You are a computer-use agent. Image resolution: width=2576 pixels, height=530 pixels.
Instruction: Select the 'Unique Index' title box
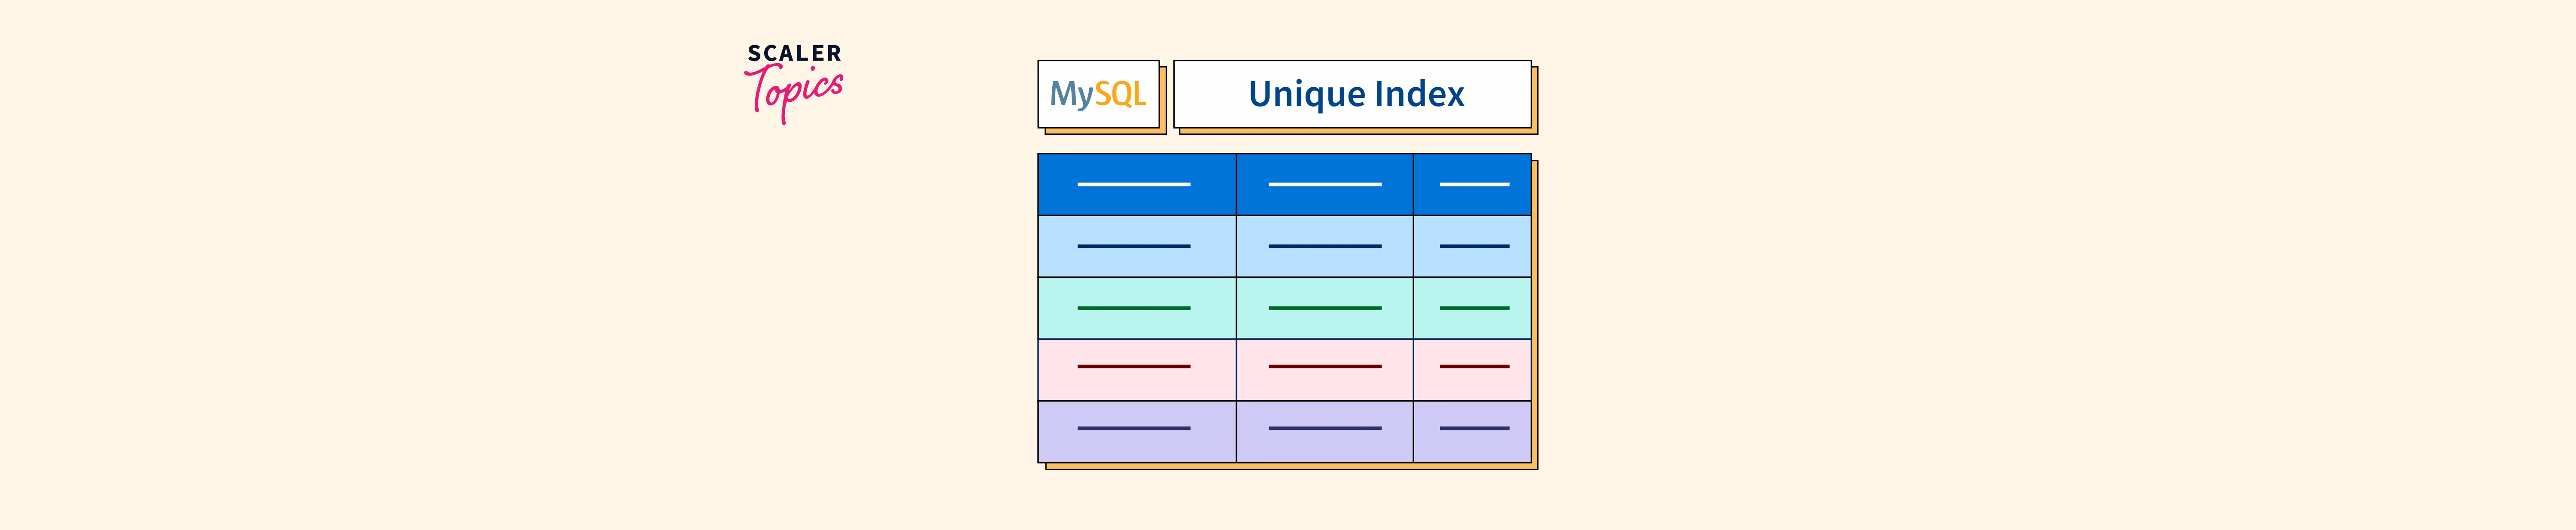coord(1352,94)
